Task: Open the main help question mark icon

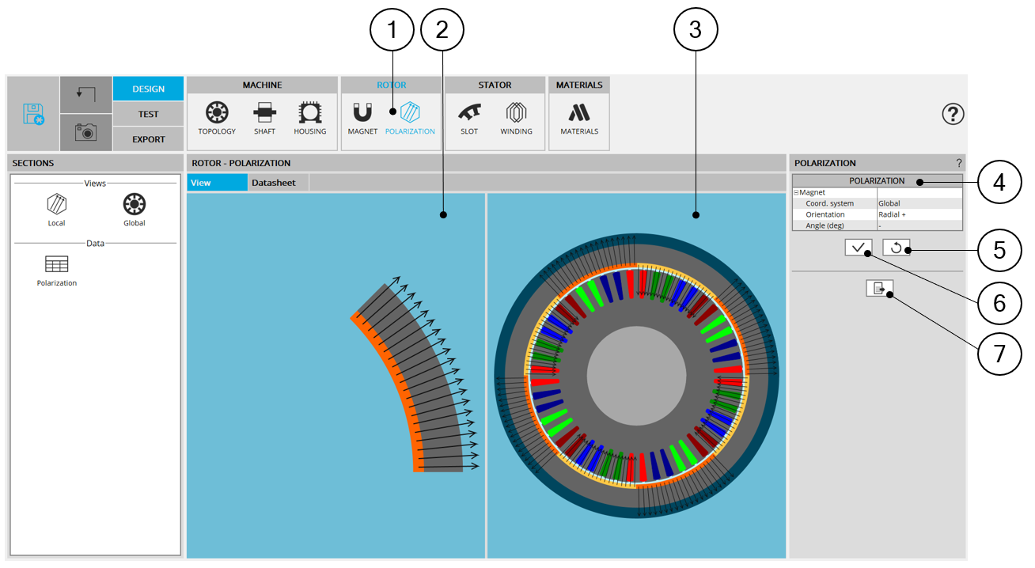Action: pyautogui.click(x=953, y=115)
